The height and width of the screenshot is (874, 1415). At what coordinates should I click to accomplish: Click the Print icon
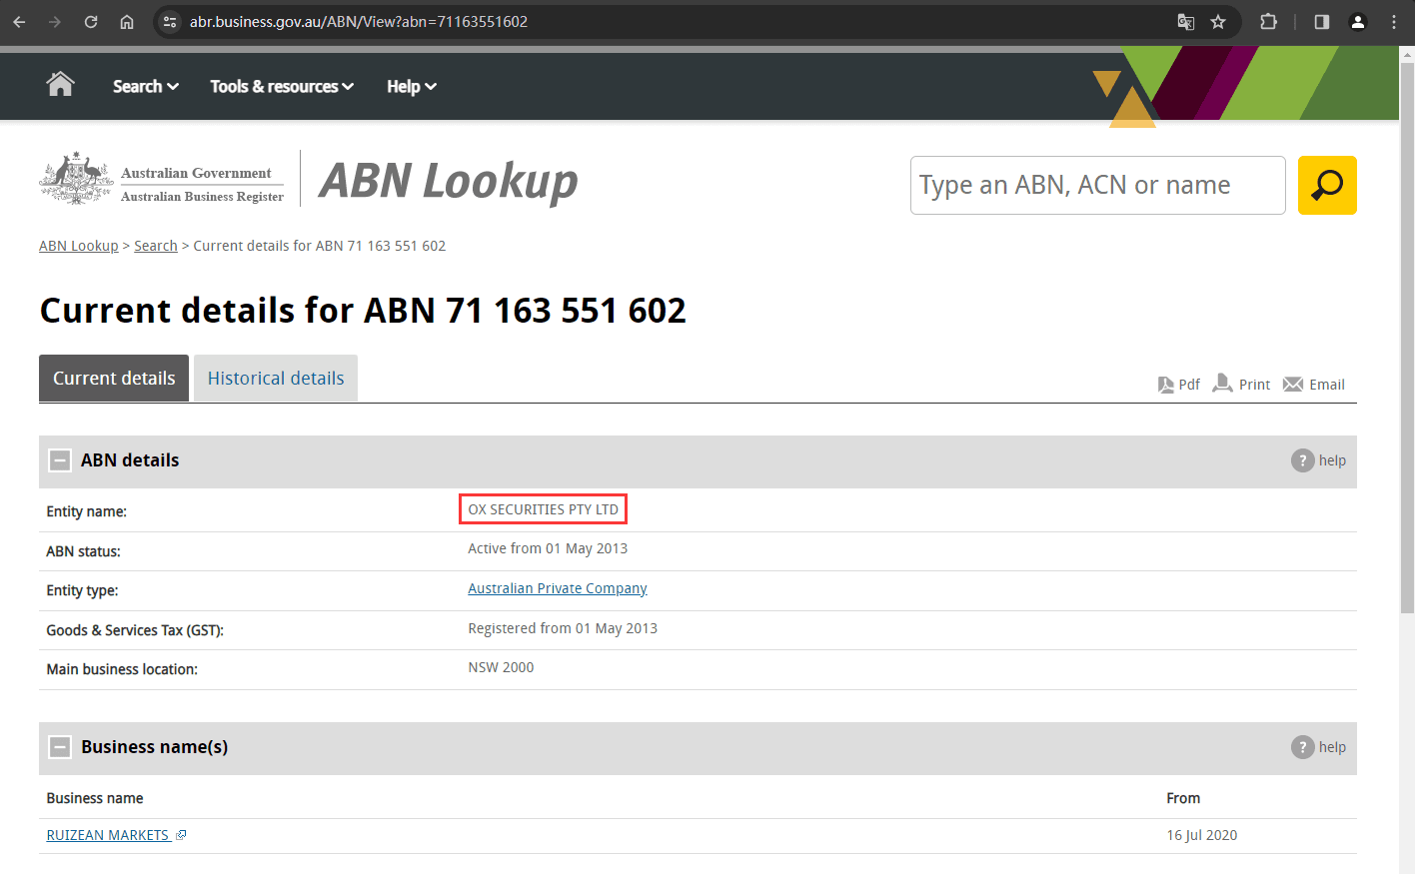(x=1222, y=384)
